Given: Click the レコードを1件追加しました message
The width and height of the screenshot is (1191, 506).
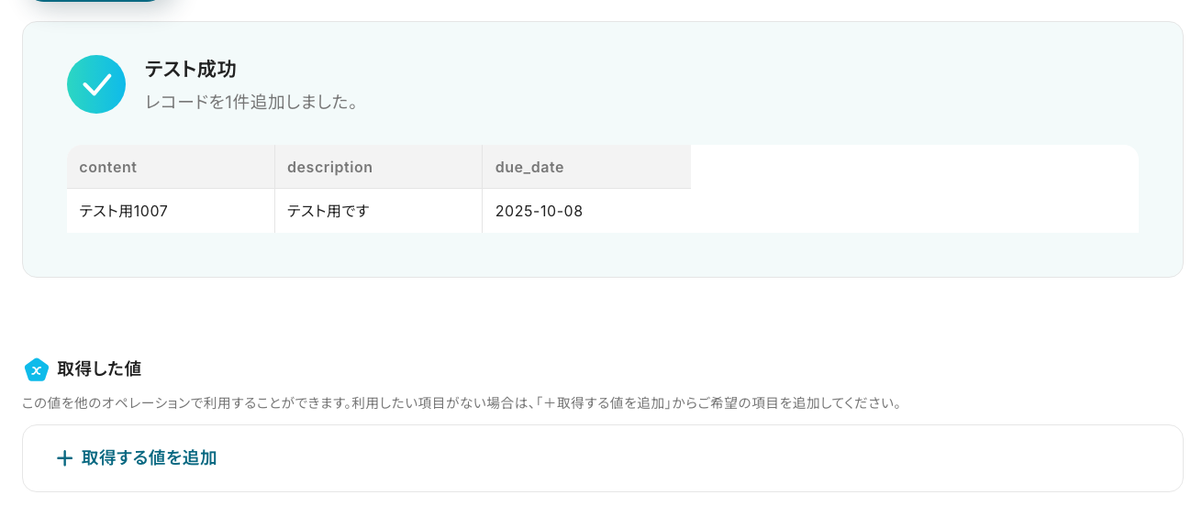Looking at the screenshot, I should (253, 102).
